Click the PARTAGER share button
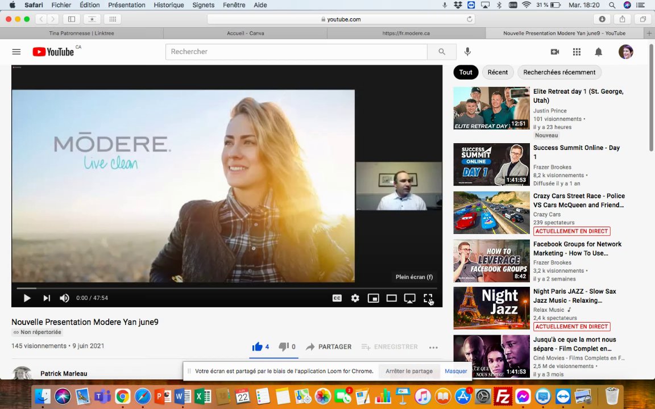The image size is (655, 409). 329,347
